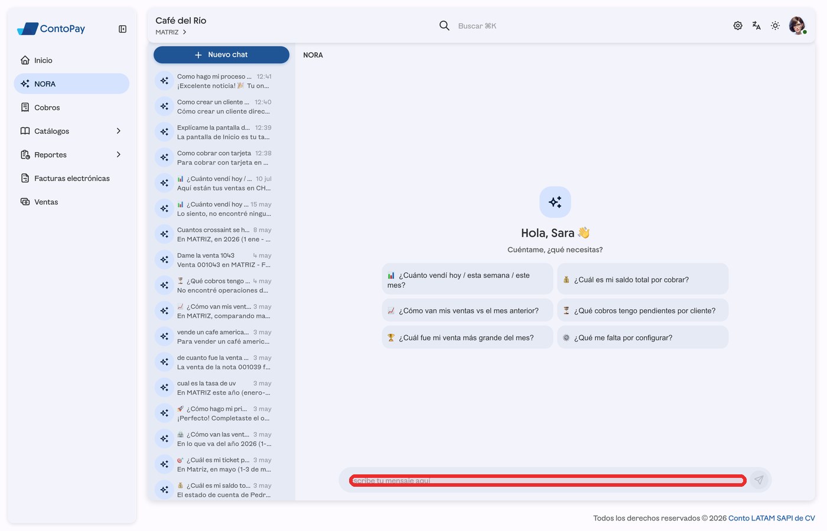Open Cobros in the sidebar
The height and width of the screenshot is (531, 827).
tap(71, 107)
